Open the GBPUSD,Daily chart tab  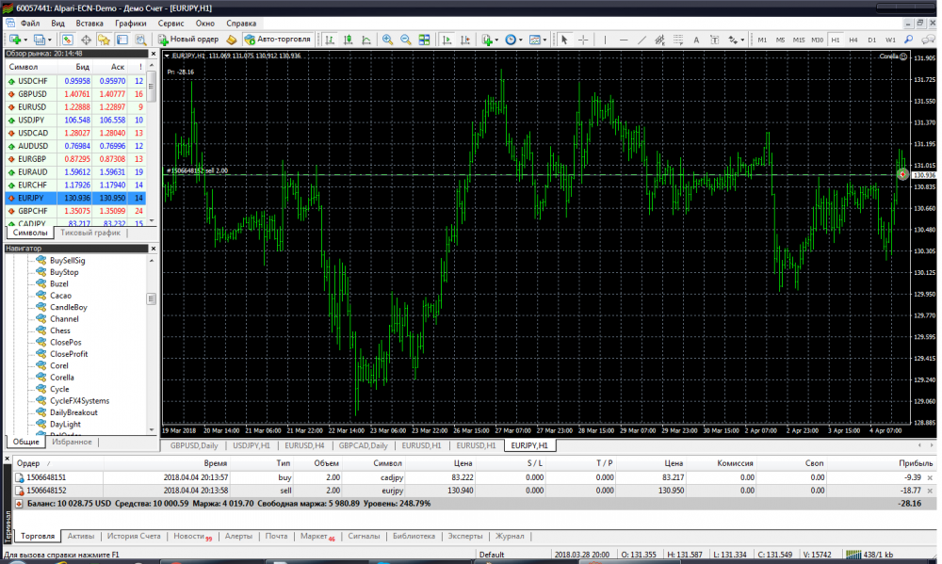[x=193, y=445]
